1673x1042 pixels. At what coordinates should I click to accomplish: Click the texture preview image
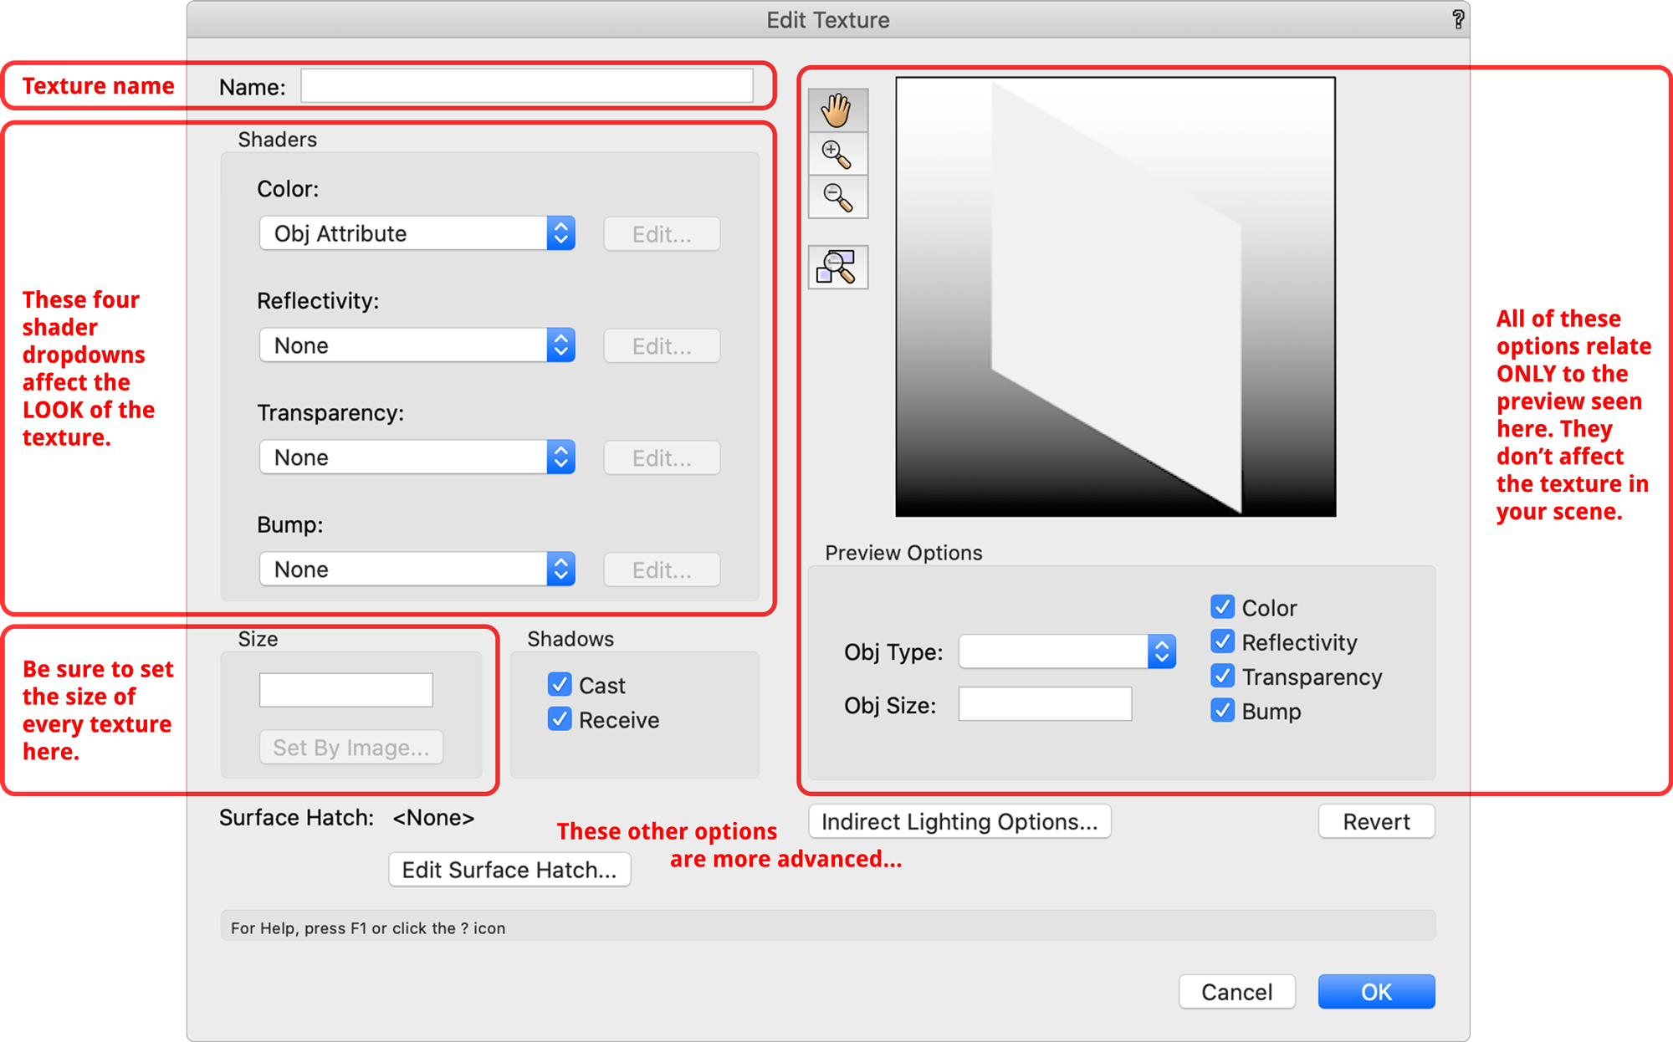tap(1115, 297)
